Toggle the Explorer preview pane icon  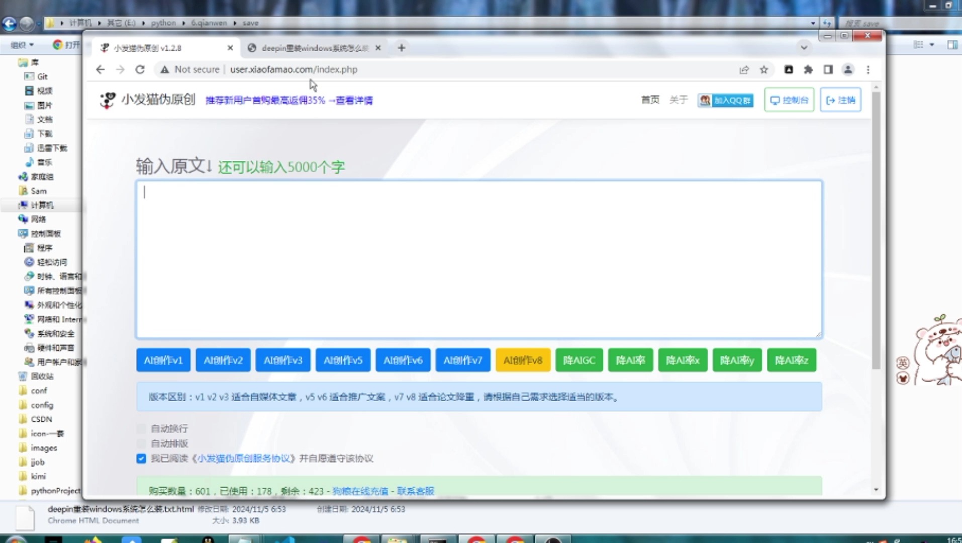tap(952, 45)
